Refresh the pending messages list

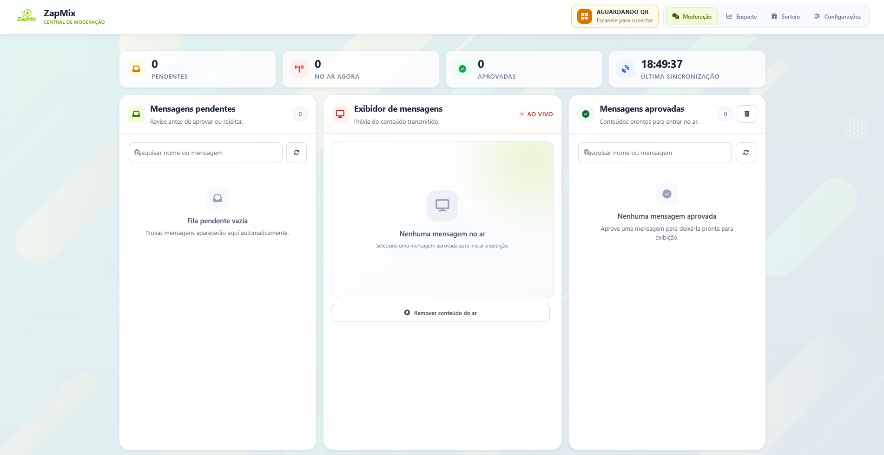[x=297, y=152]
